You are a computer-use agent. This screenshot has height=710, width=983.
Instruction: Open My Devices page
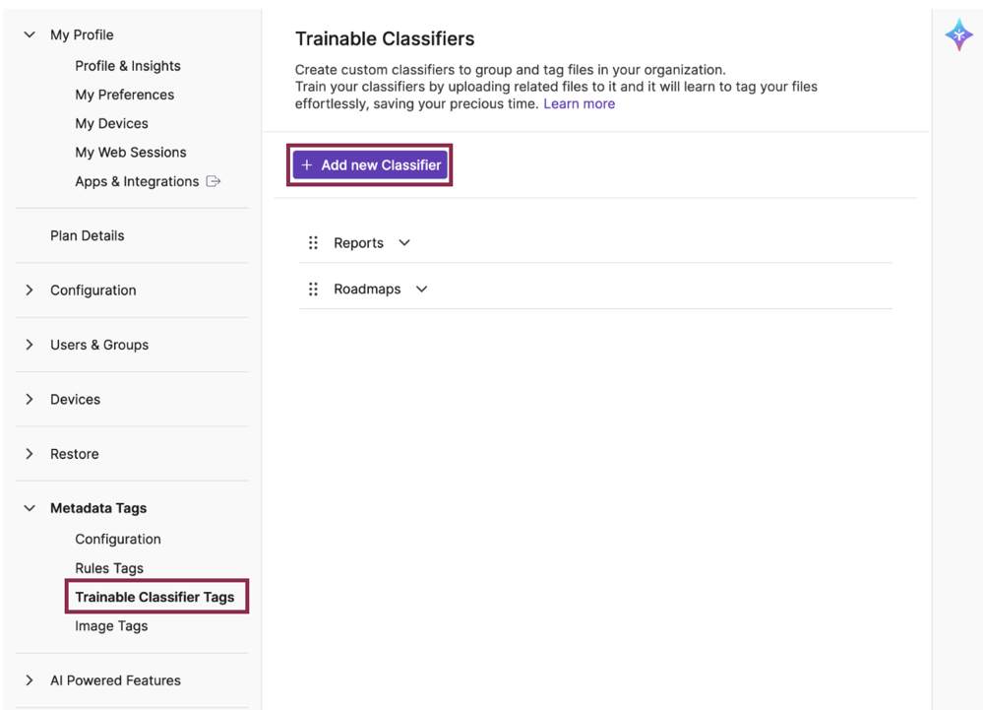point(111,123)
